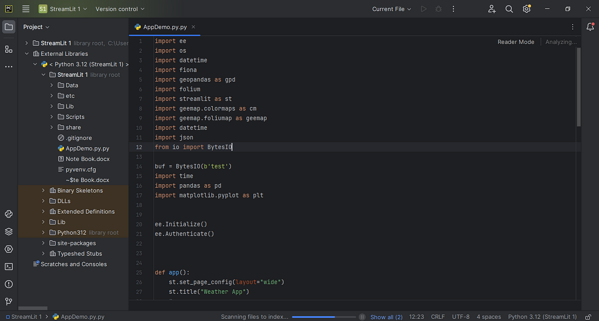Open the Python Console tool window
The width and height of the screenshot is (599, 321).
(x=9, y=214)
